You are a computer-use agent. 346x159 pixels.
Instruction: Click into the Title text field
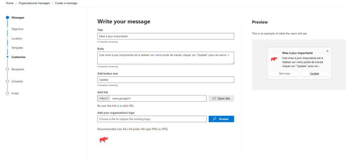pyautogui.click(x=166, y=36)
